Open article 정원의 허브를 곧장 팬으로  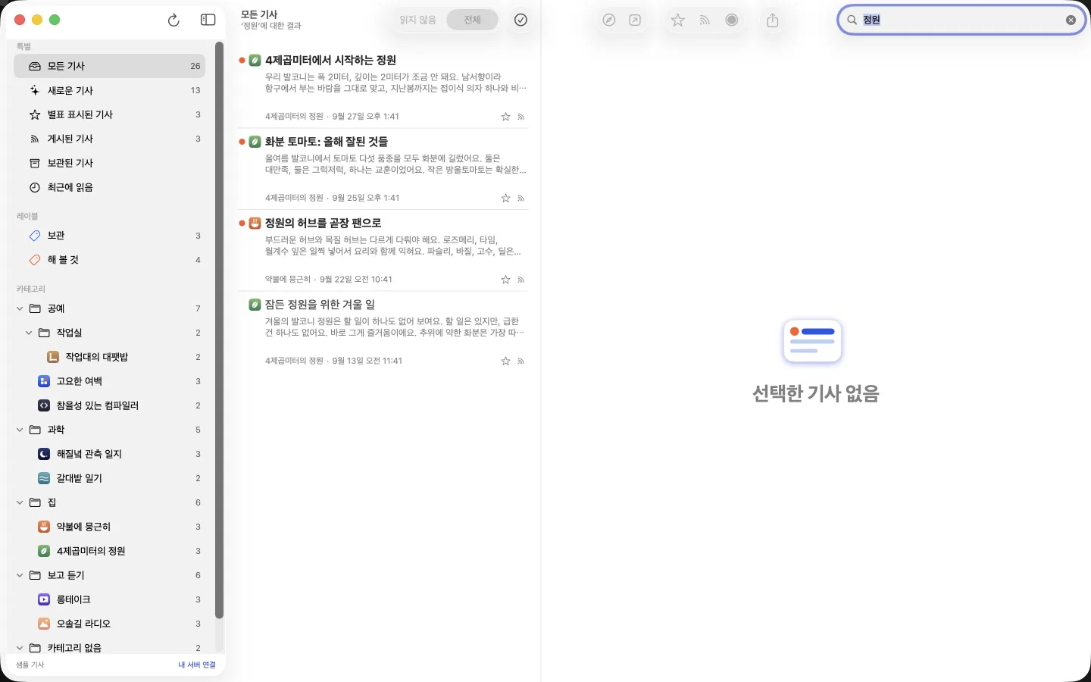383,250
